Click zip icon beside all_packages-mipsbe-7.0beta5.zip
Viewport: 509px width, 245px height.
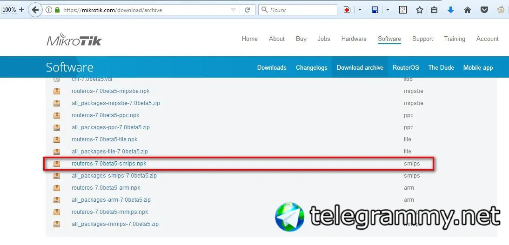coord(57,103)
